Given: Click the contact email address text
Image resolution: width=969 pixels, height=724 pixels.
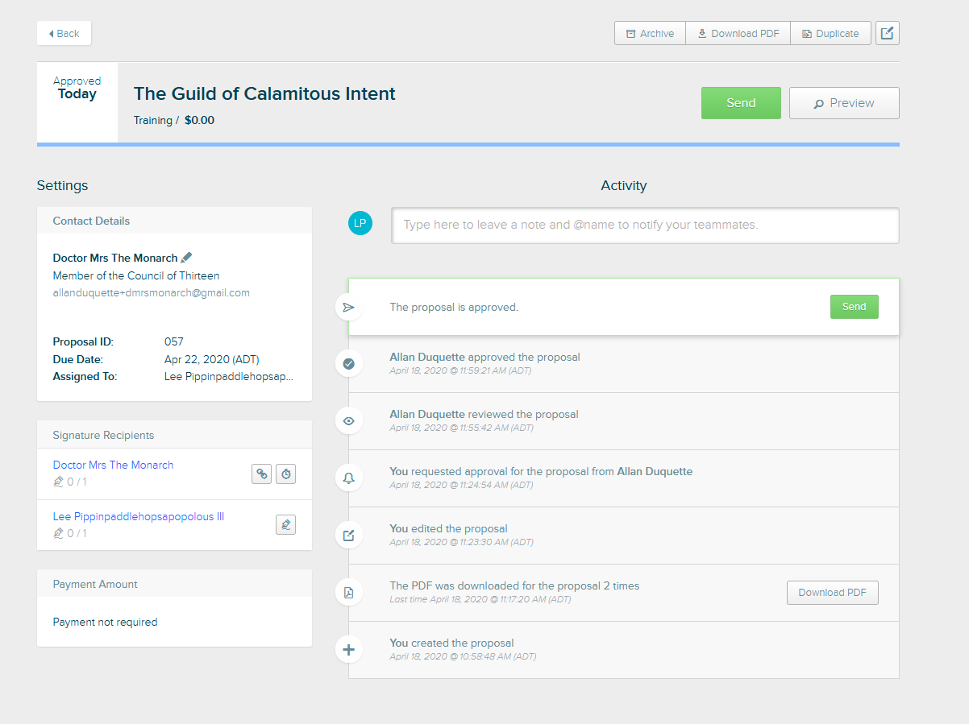Looking at the screenshot, I should (x=152, y=293).
